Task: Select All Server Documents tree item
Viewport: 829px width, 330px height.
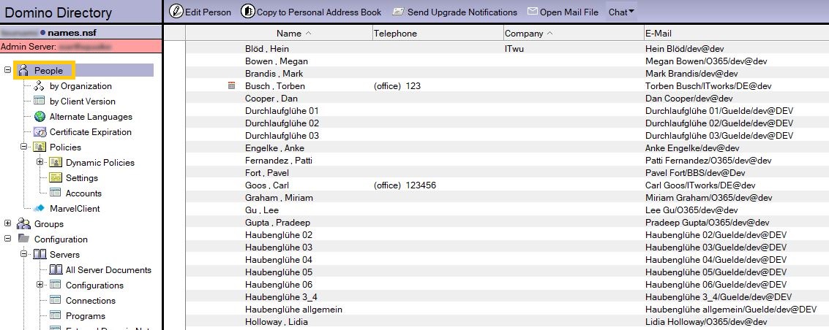Action: [x=108, y=270]
